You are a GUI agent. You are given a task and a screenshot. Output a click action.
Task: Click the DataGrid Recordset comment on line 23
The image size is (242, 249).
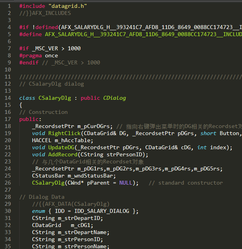point(88,162)
